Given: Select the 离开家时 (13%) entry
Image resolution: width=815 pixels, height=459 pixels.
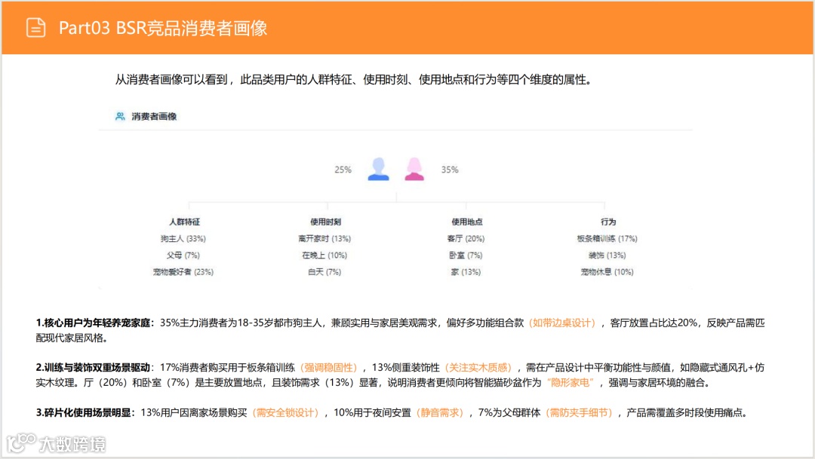Looking at the screenshot, I should [x=324, y=239].
